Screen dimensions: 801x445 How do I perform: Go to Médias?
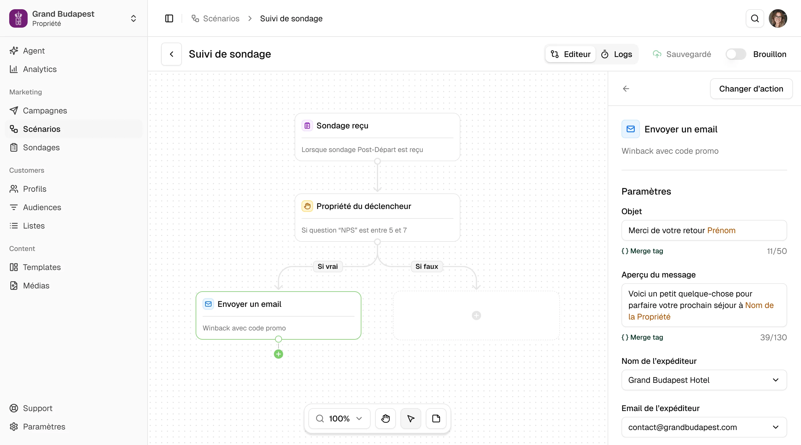(x=73, y=285)
